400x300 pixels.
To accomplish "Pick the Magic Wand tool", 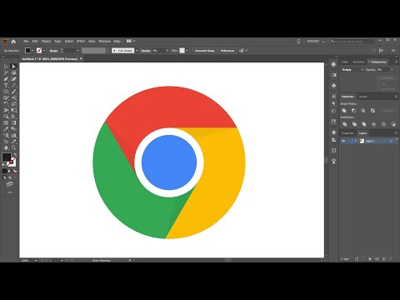I will (6, 72).
